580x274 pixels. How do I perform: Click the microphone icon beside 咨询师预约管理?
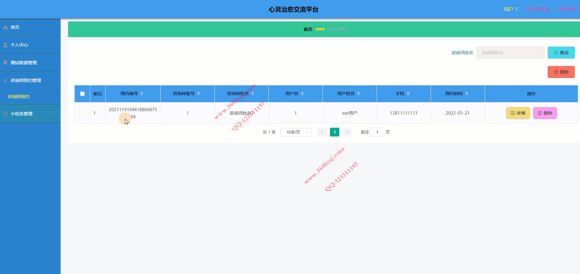coord(5,80)
